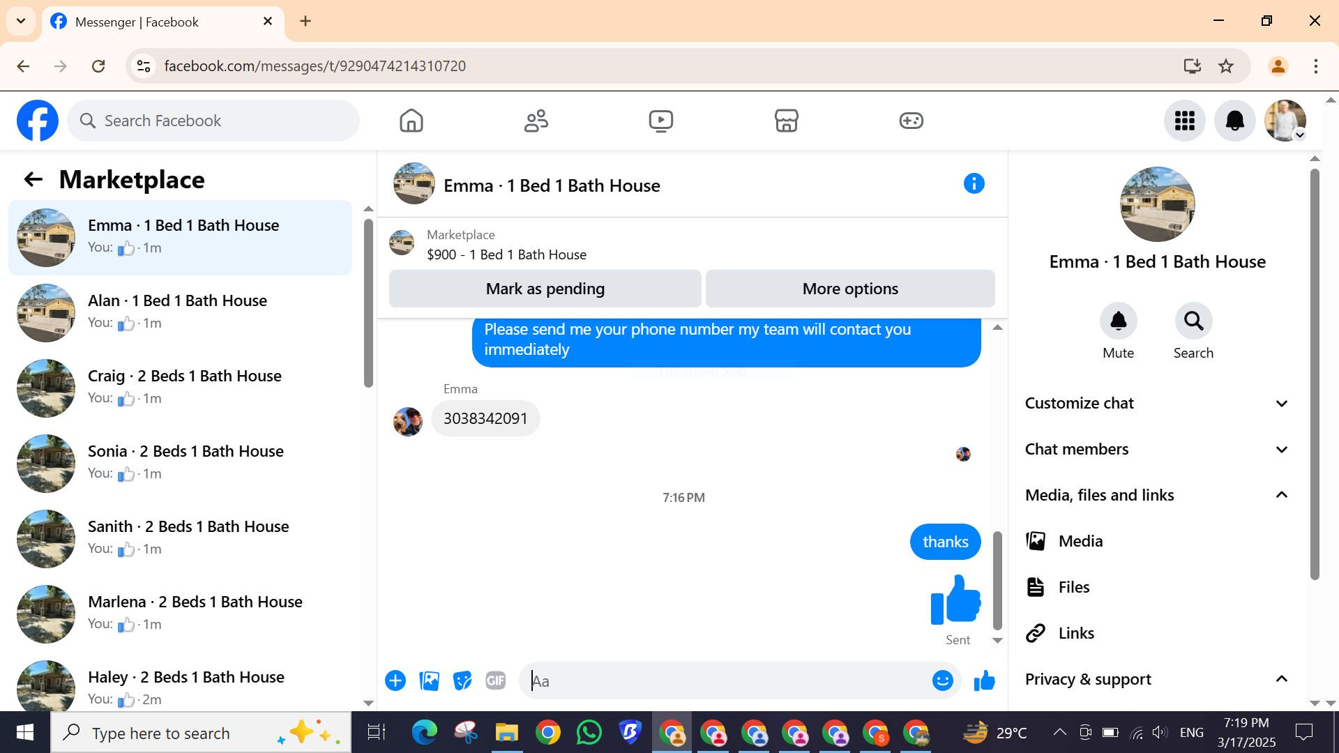
Task: Open the Emma 1 Bed 1 Bath House chat
Action: tap(180, 238)
